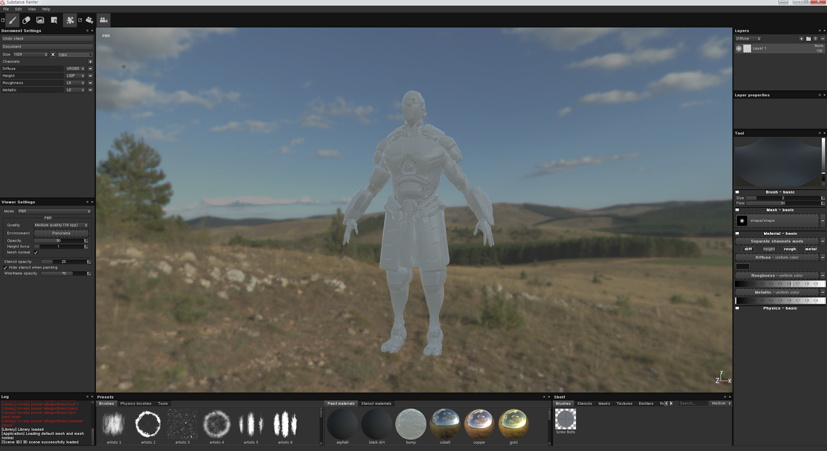
Task: Undock the Viewer Settings panel
Action: (x=87, y=202)
